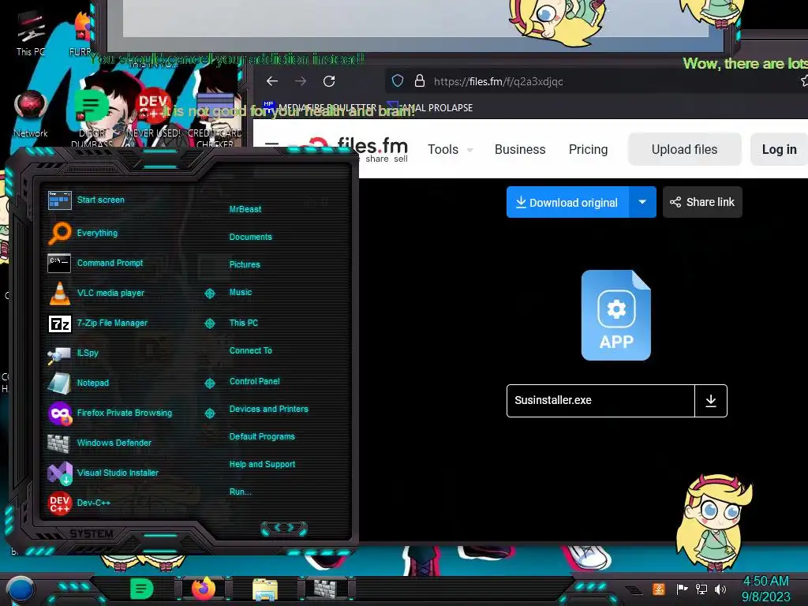Expand 7-Zip File Manager jump list

tap(210, 324)
